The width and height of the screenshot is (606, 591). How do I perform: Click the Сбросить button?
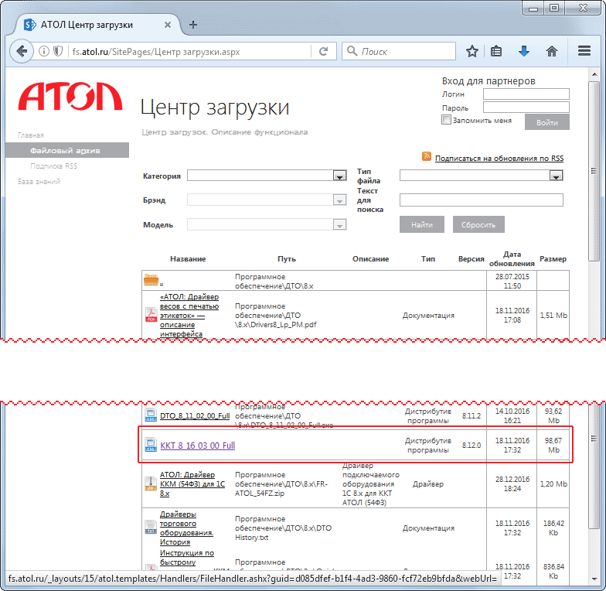pos(478,224)
